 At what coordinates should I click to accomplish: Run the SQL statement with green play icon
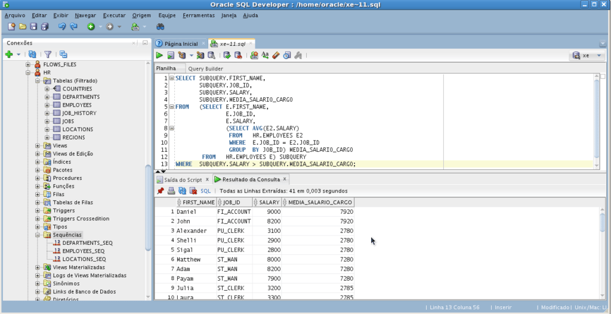pyautogui.click(x=159, y=55)
